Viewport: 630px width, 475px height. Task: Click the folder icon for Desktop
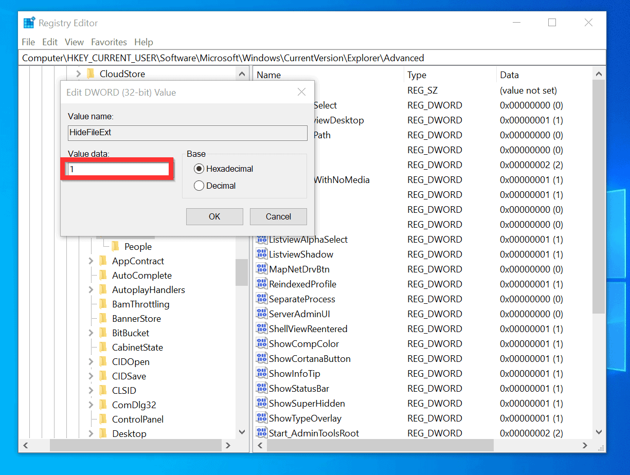click(x=102, y=433)
